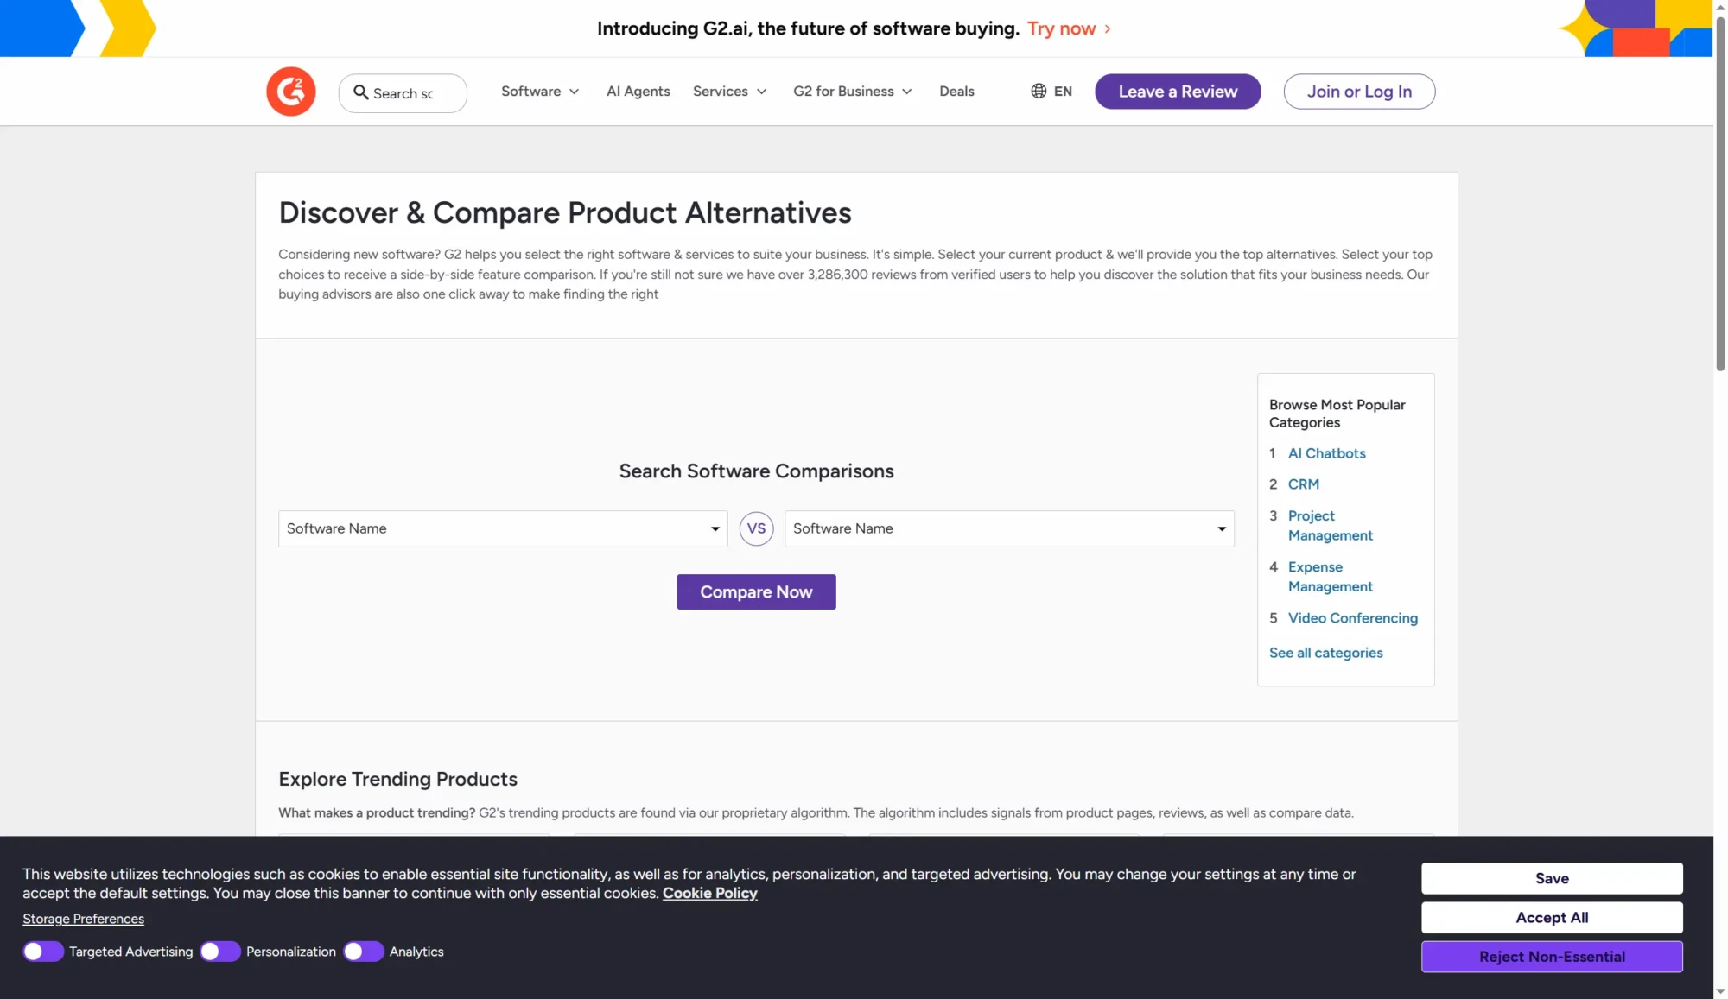Go to AI Agents menu item
This screenshot has height=999, width=1728.
coord(638,92)
